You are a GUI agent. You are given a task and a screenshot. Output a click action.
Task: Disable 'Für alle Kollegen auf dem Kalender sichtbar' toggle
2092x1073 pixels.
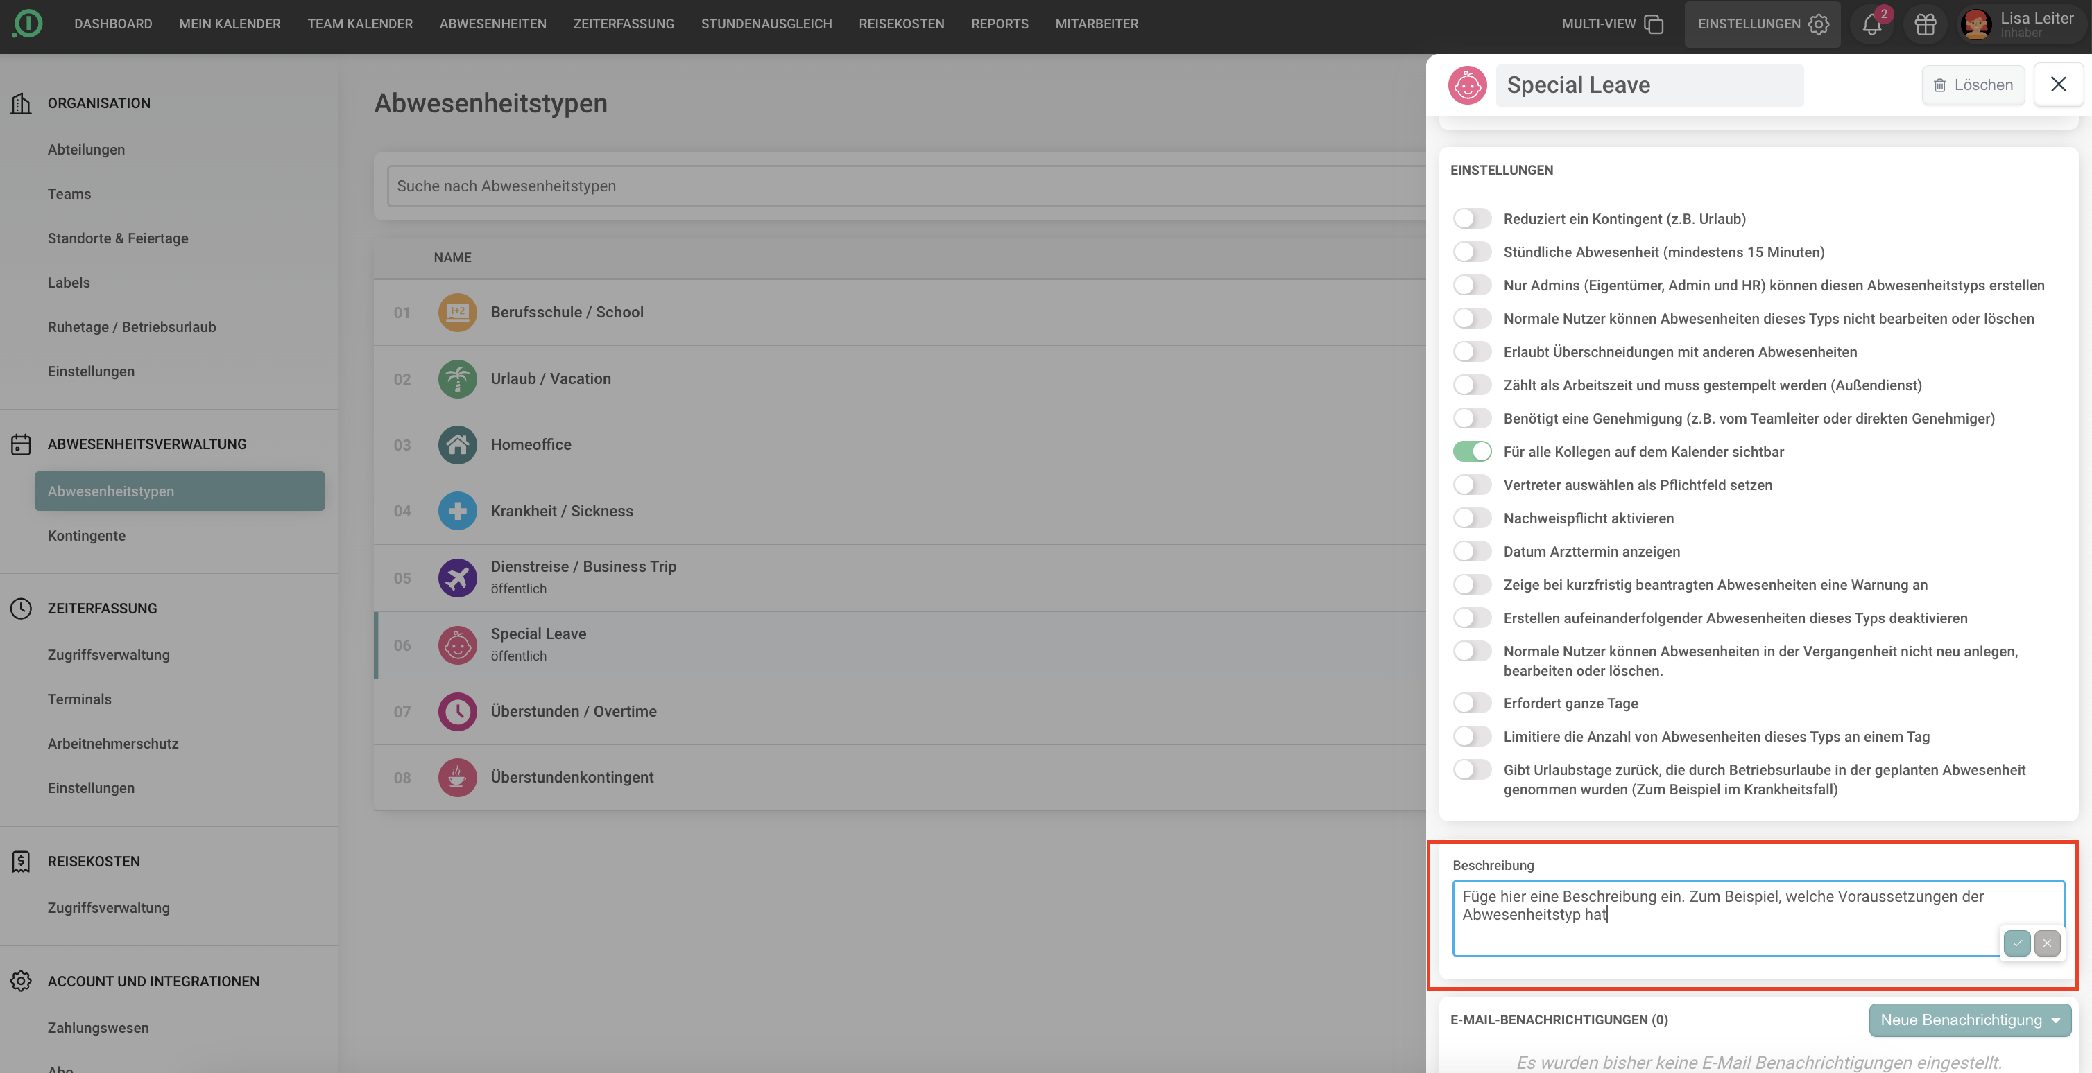coord(1473,451)
